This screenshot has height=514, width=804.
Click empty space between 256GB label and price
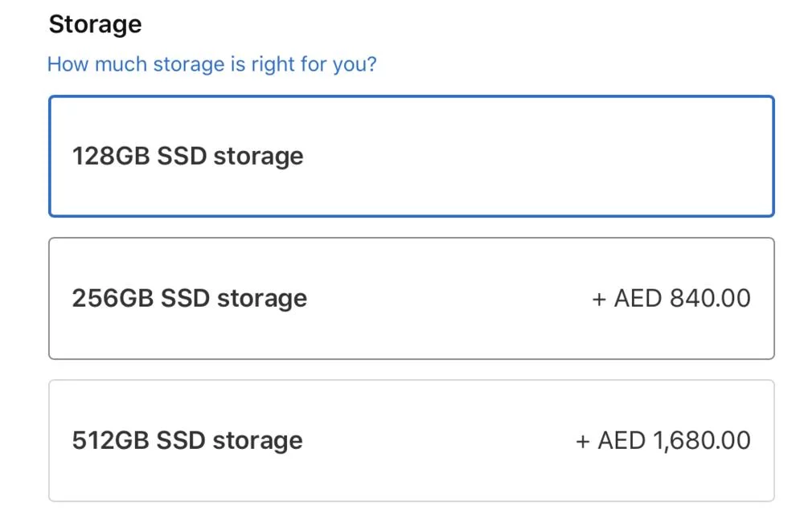[x=450, y=299]
